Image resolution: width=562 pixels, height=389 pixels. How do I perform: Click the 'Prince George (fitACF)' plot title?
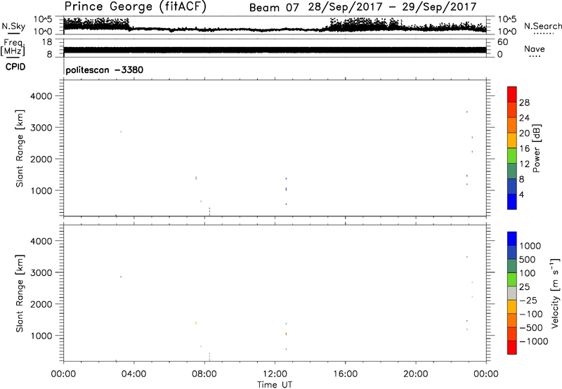(135, 7)
